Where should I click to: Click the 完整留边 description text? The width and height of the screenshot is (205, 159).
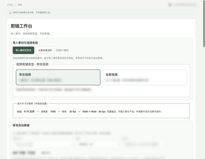click(135, 112)
